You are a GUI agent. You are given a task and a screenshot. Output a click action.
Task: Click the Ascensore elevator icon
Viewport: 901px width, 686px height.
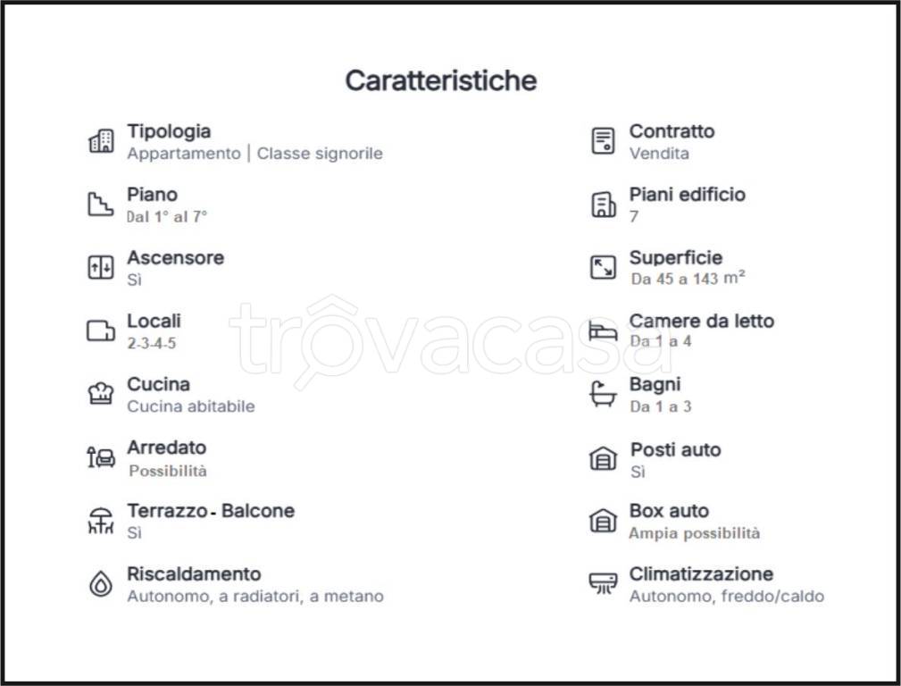pyautogui.click(x=101, y=267)
